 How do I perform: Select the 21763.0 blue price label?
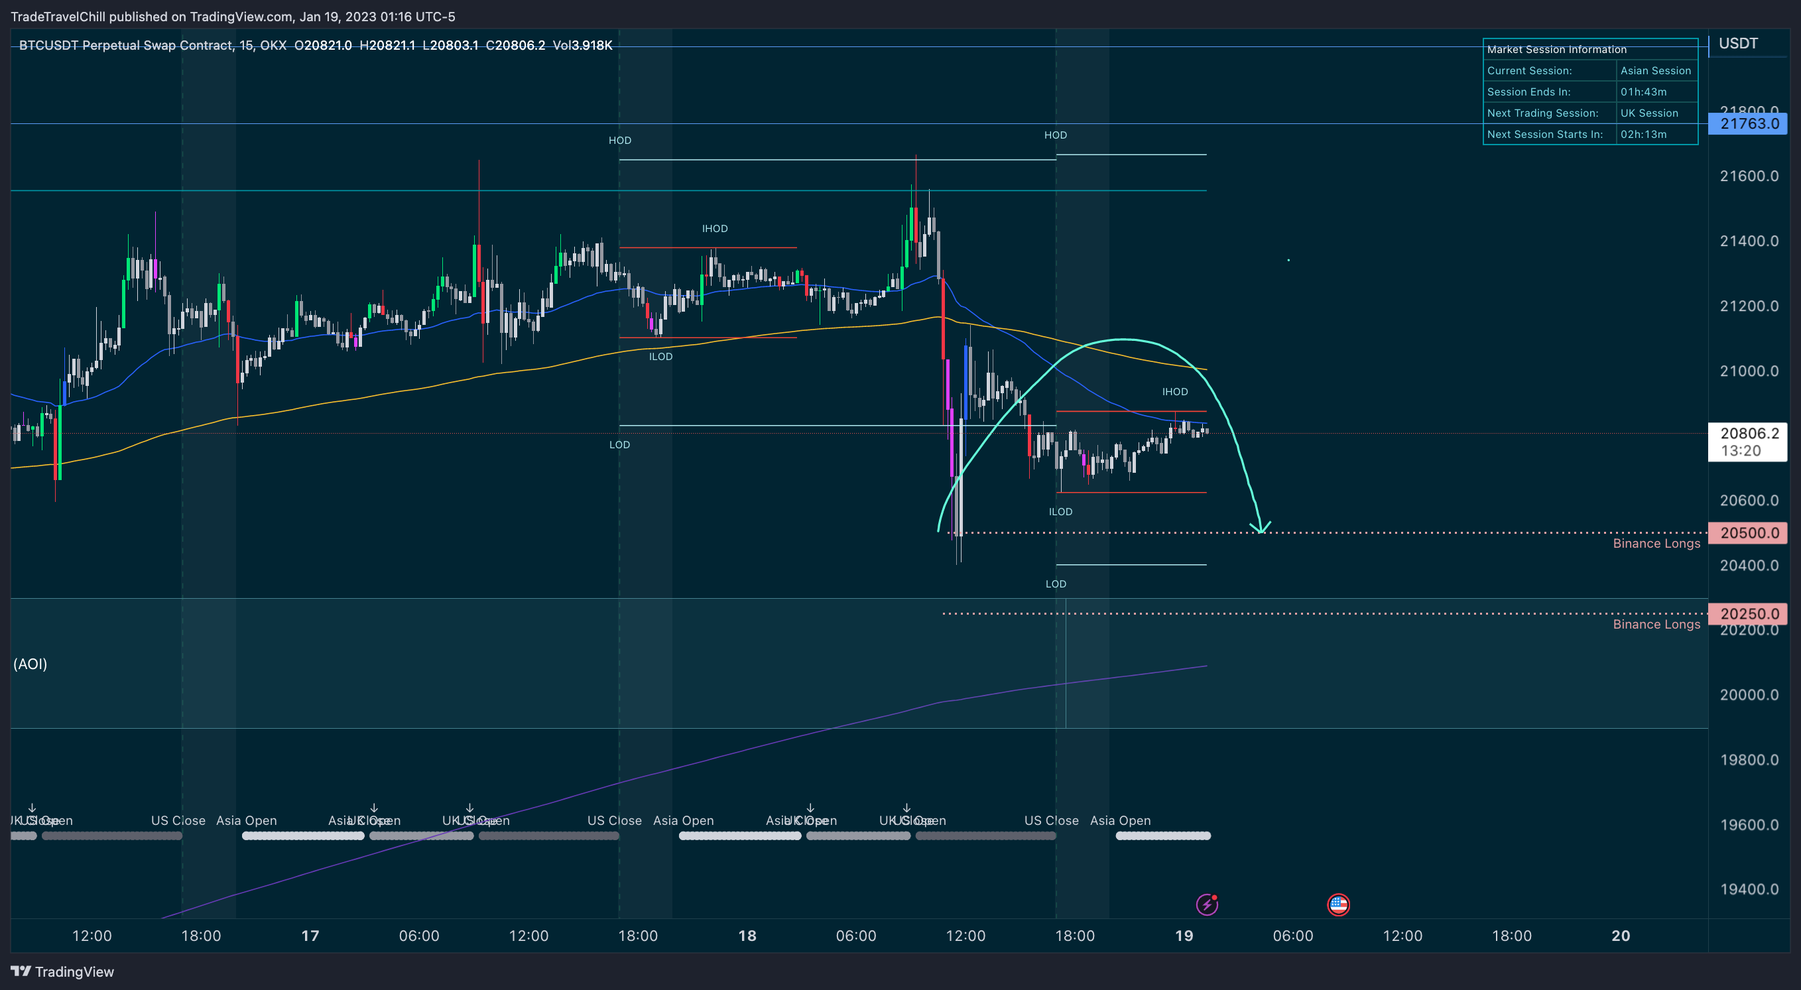[x=1748, y=124]
